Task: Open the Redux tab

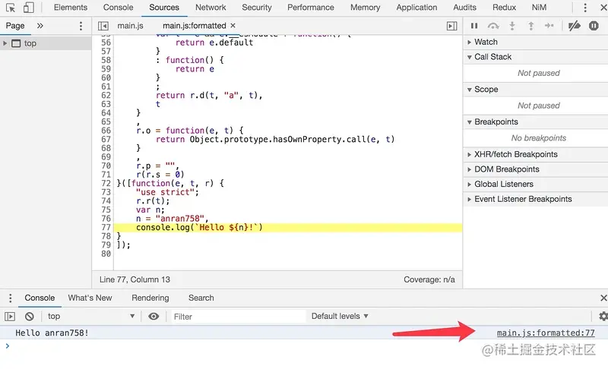Action: click(504, 8)
